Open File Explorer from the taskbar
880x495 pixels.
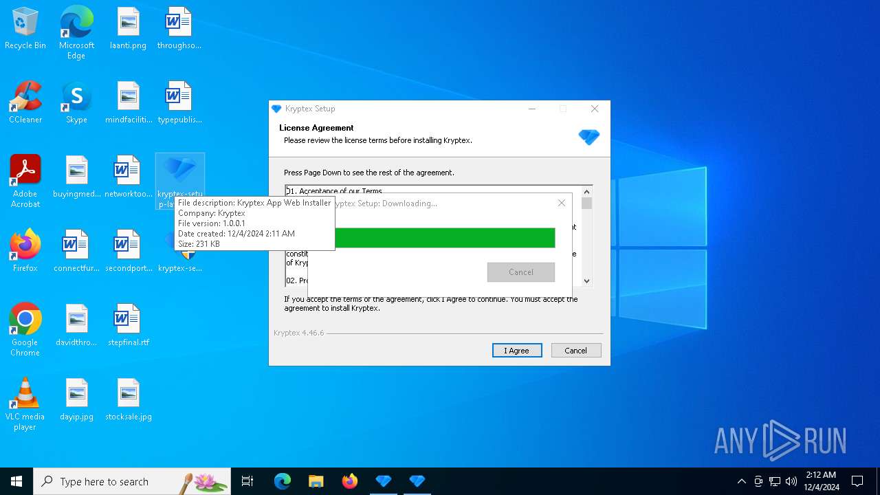pyautogui.click(x=316, y=481)
